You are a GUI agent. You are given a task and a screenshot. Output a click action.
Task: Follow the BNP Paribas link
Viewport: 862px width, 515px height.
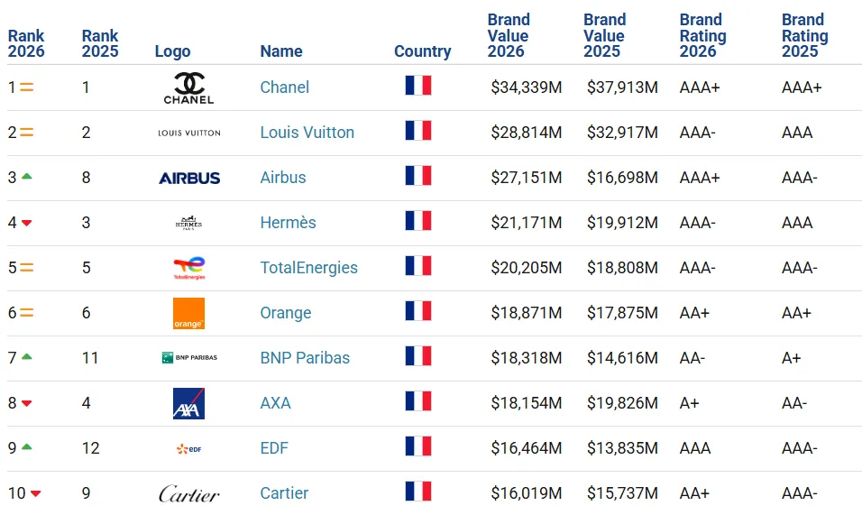(x=305, y=358)
